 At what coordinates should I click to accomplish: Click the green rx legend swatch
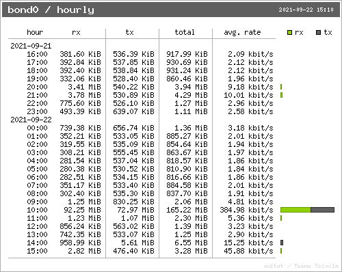289,32
